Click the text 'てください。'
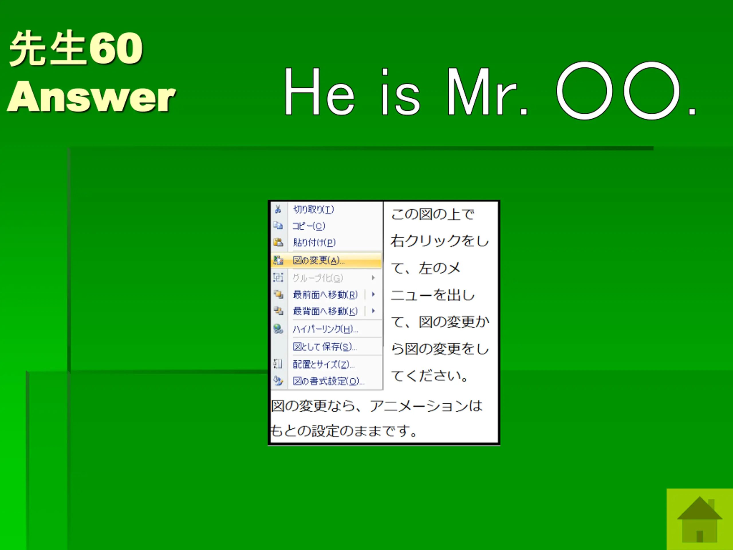The image size is (733, 550). [429, 376]
